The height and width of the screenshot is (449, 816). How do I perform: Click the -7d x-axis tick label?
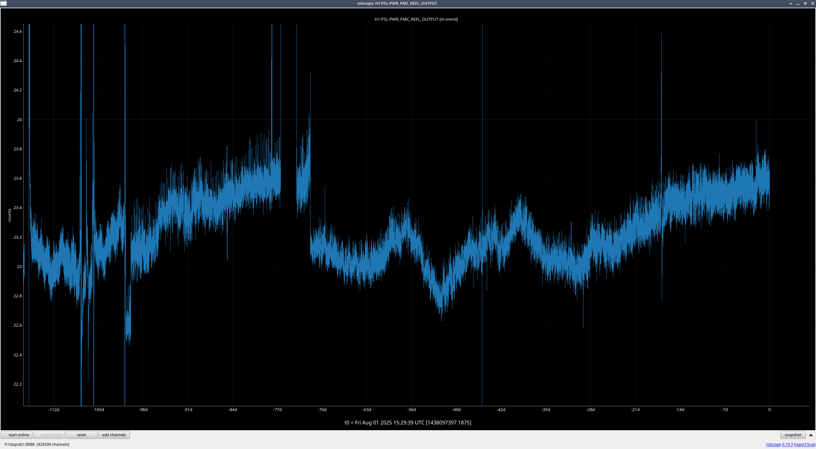click(725, 409)
